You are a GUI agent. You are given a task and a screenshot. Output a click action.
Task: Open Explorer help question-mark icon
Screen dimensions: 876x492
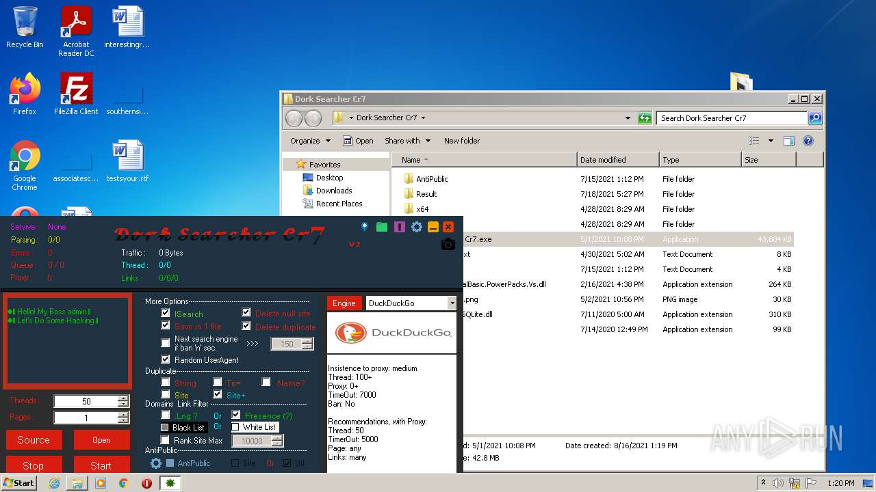coord(808,141)
